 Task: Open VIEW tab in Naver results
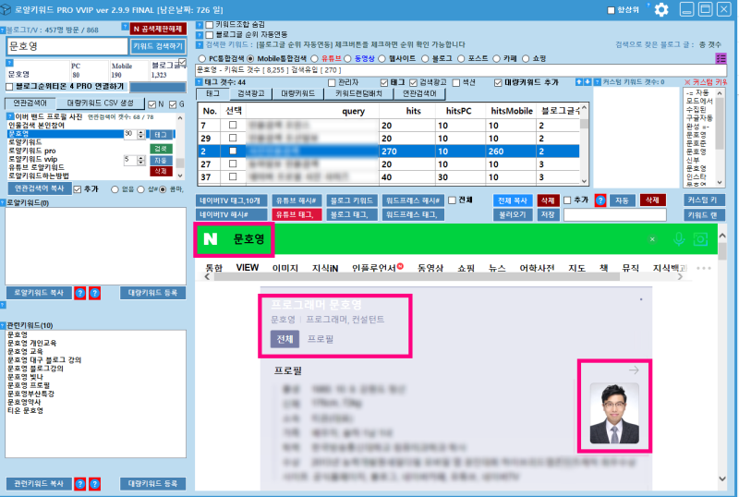(247, 268)
